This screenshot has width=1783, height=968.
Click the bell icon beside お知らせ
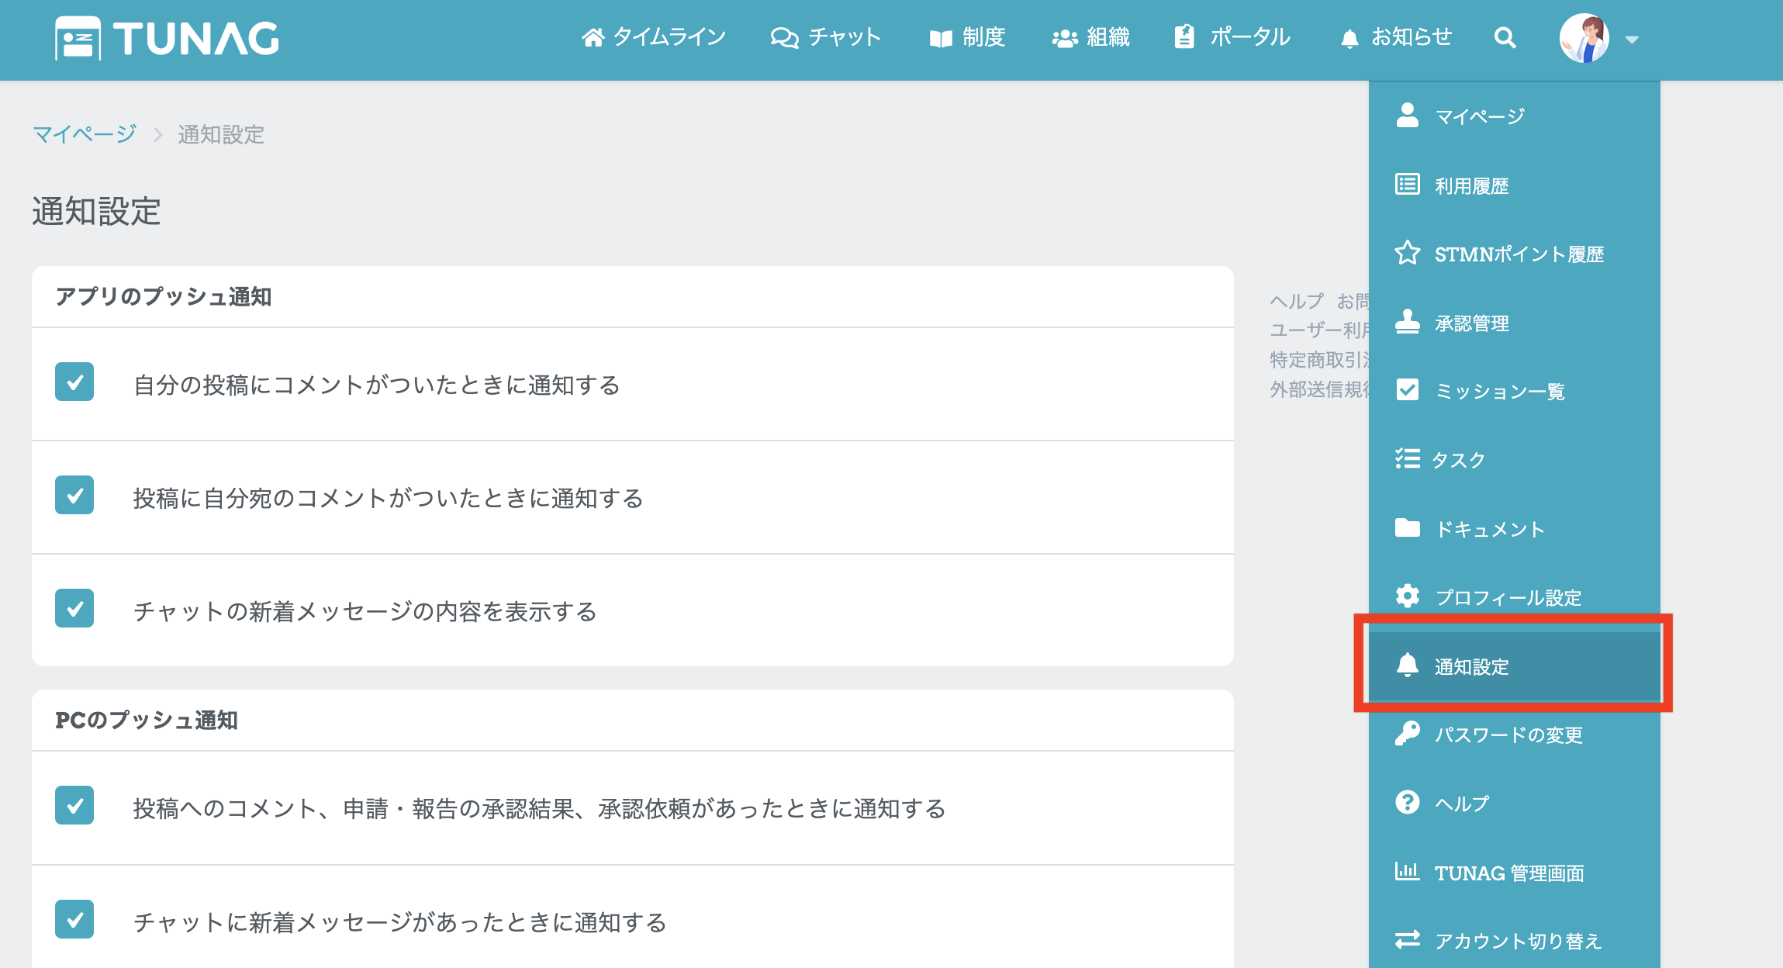1349,38
